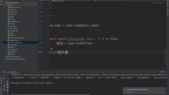Toggle scroll to end in Run console
This screenshot has width=169, height=95.
pos(7,84)
